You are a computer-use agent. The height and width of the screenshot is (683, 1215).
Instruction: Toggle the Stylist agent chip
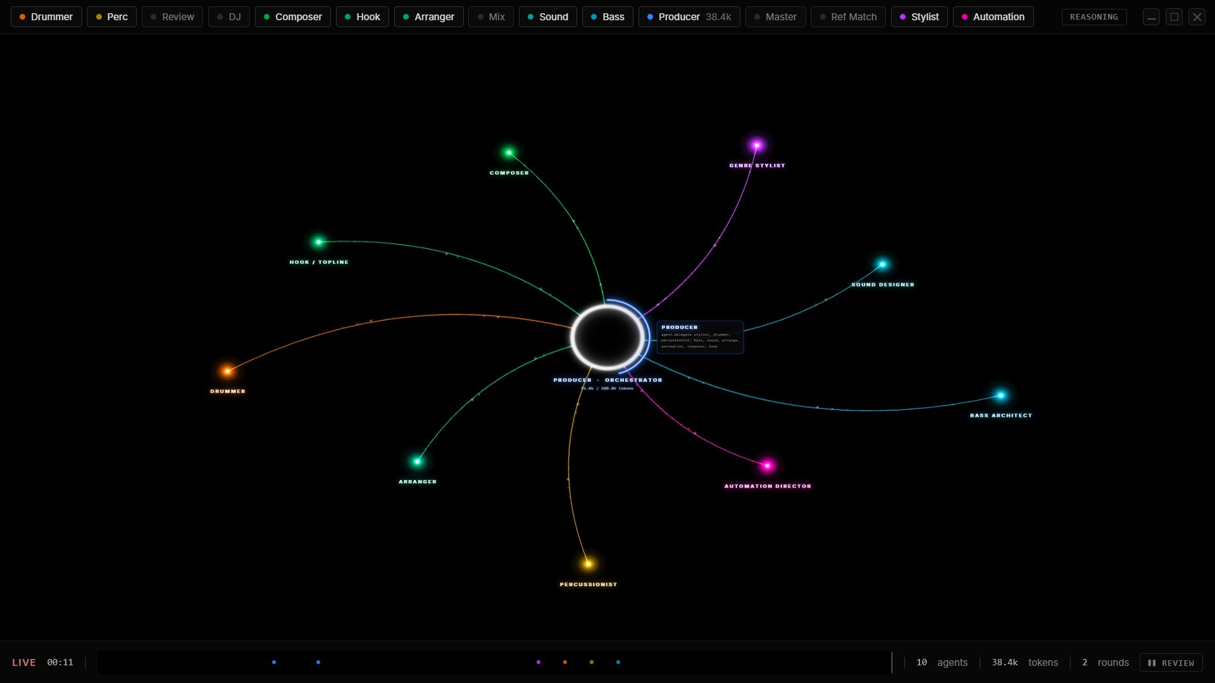point(919,17)
